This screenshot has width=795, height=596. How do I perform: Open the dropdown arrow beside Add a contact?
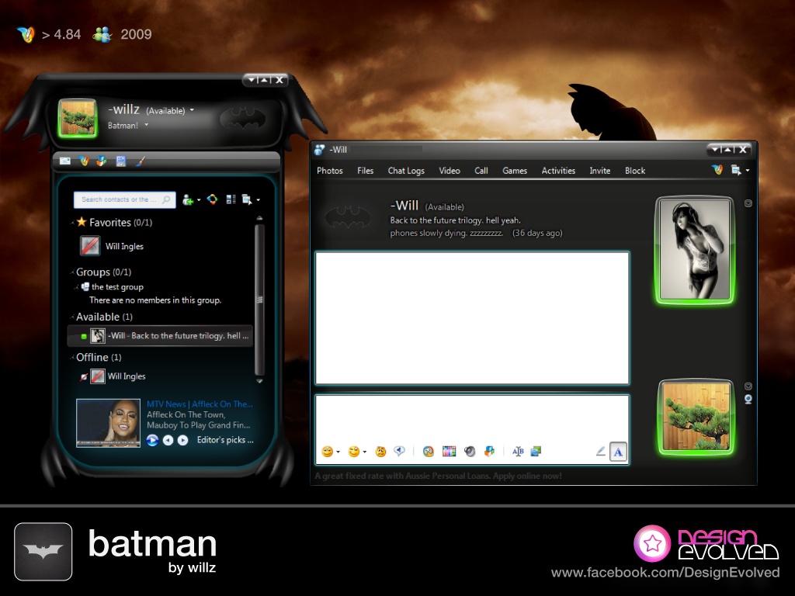[198, 200]
